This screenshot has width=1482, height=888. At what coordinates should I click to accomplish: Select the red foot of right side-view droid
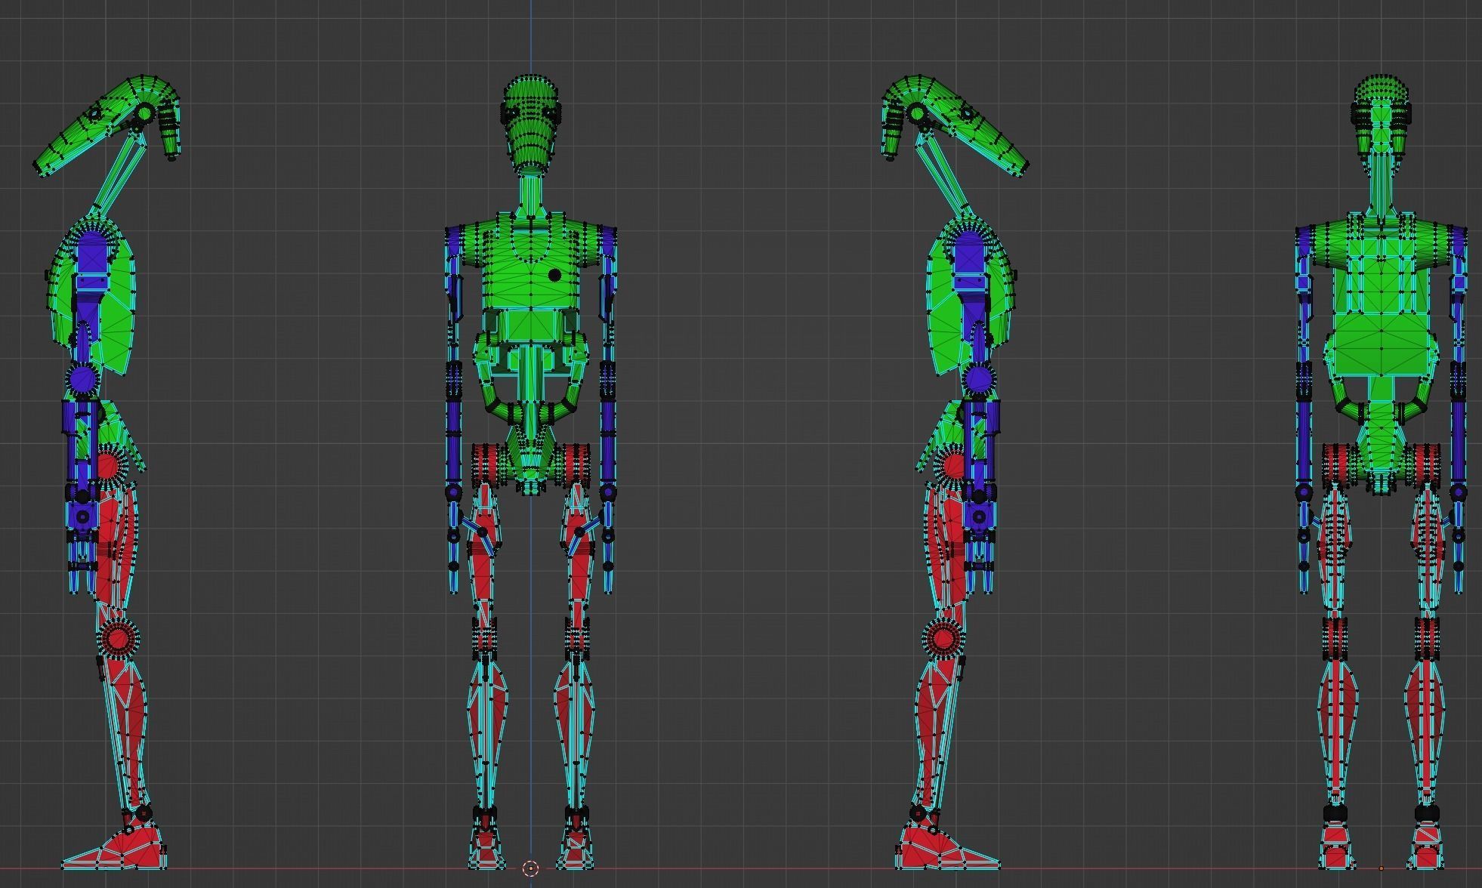(947, 846)
